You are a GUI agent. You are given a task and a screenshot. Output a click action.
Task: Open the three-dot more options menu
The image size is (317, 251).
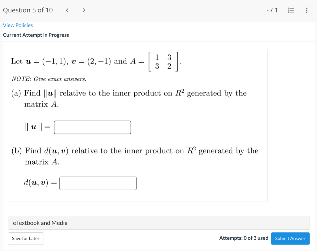tap(307, 10)
